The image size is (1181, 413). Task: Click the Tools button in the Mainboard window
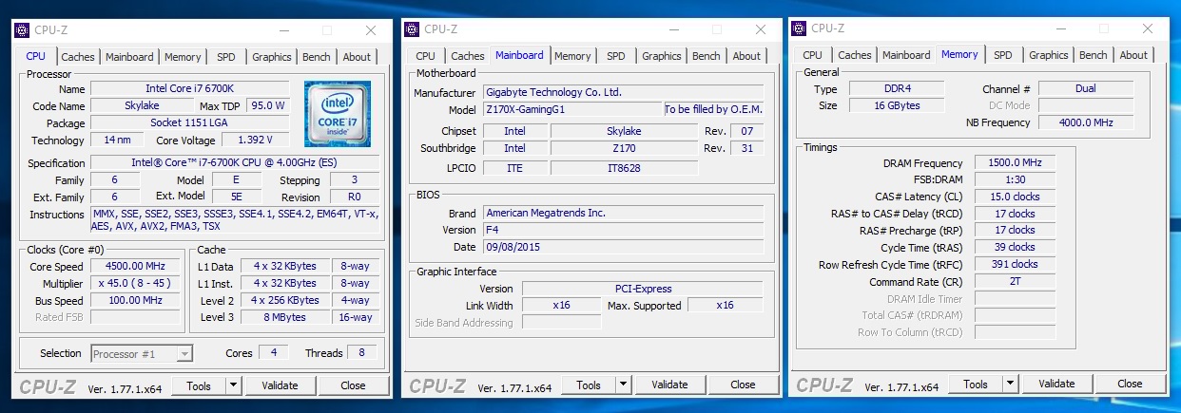point(589,385)
